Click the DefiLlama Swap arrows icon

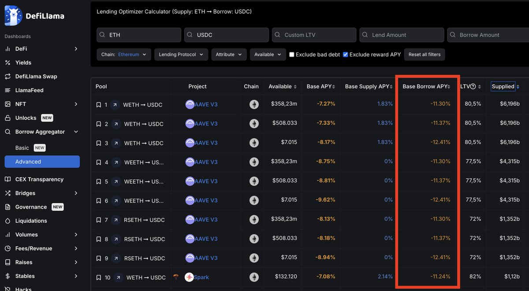pyautogui.click(x=7, y=76)
